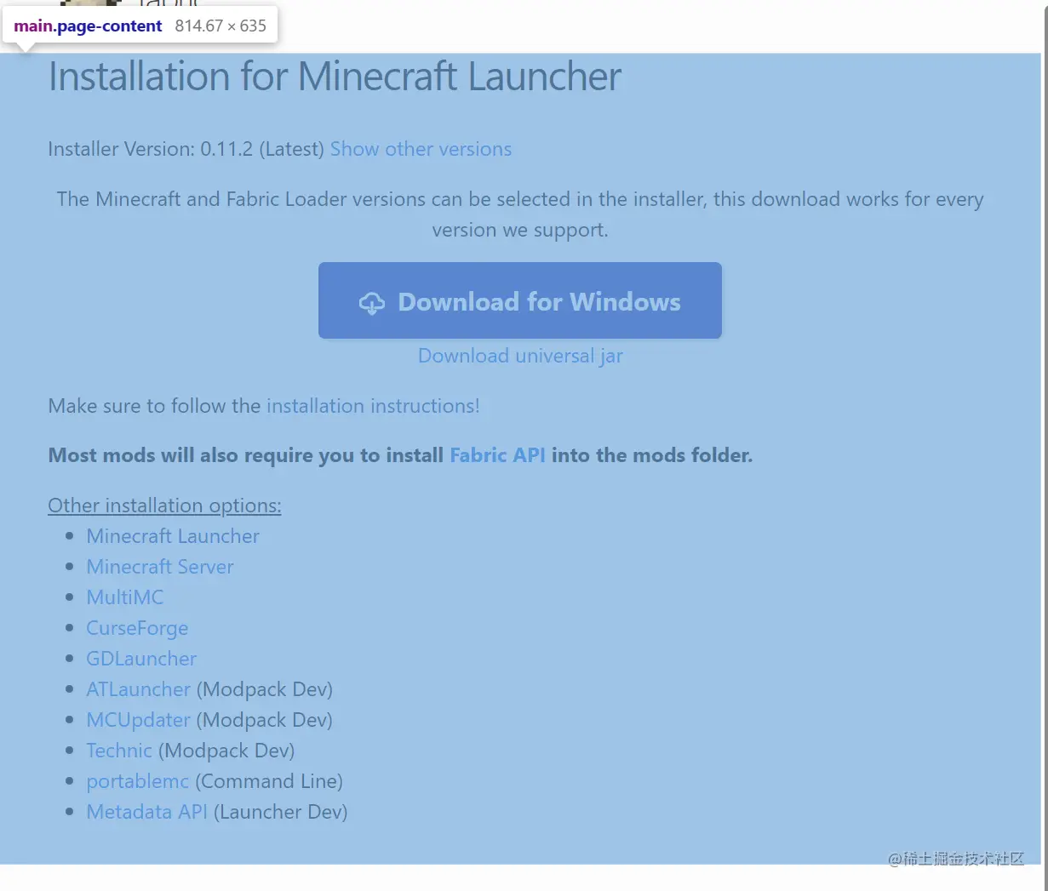1048x891 pixels.
Task: Click the Installer Version: 0.11.2 (Latest) text
Action: tap(186, 149)
